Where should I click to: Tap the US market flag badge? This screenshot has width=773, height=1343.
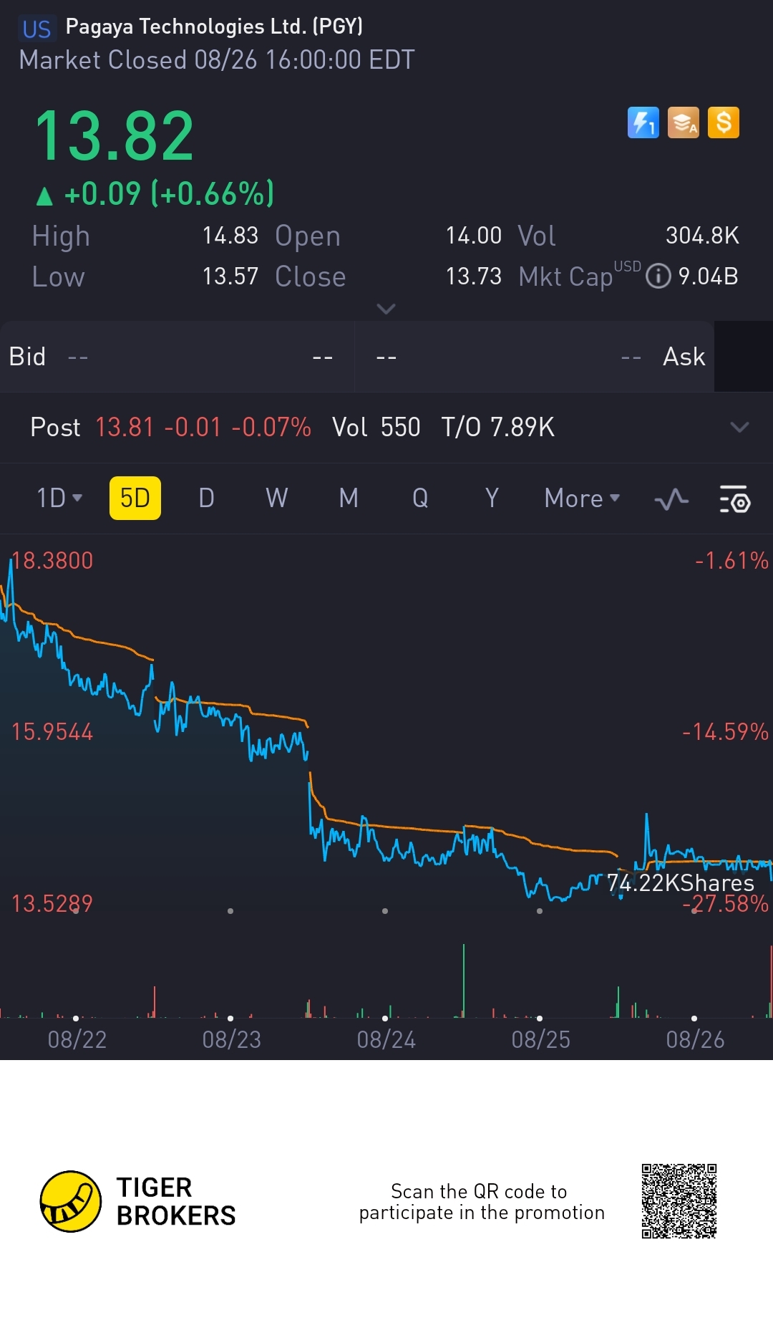(37, 29)
